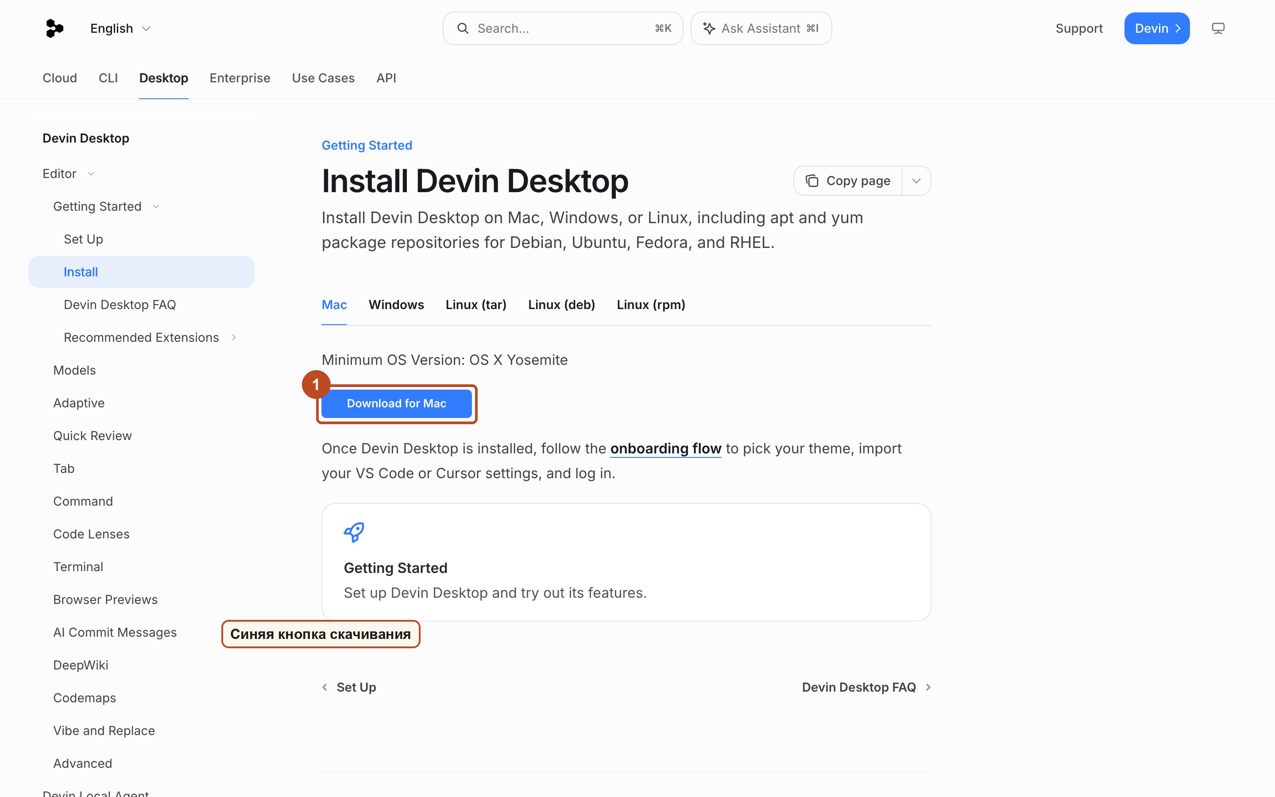The height and width of the screenshot is (797, 1275).
Task: Select the Mac install tab
Action: click(334, 305)
